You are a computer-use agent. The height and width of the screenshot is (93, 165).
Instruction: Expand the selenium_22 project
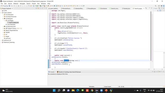[1, 40]
